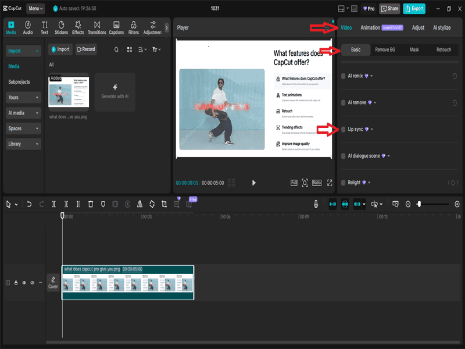This screenshot has height=349, width=465.
Task: Expand the Library sidebar section
Action: click(x=24, y=144)
